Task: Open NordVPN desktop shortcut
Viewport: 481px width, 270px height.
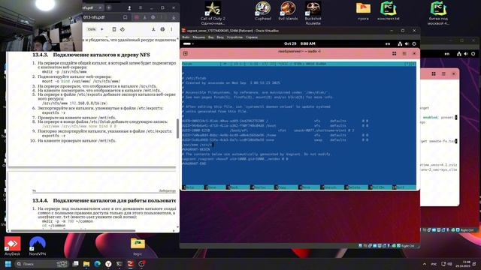Action: [x=38, y=246]
